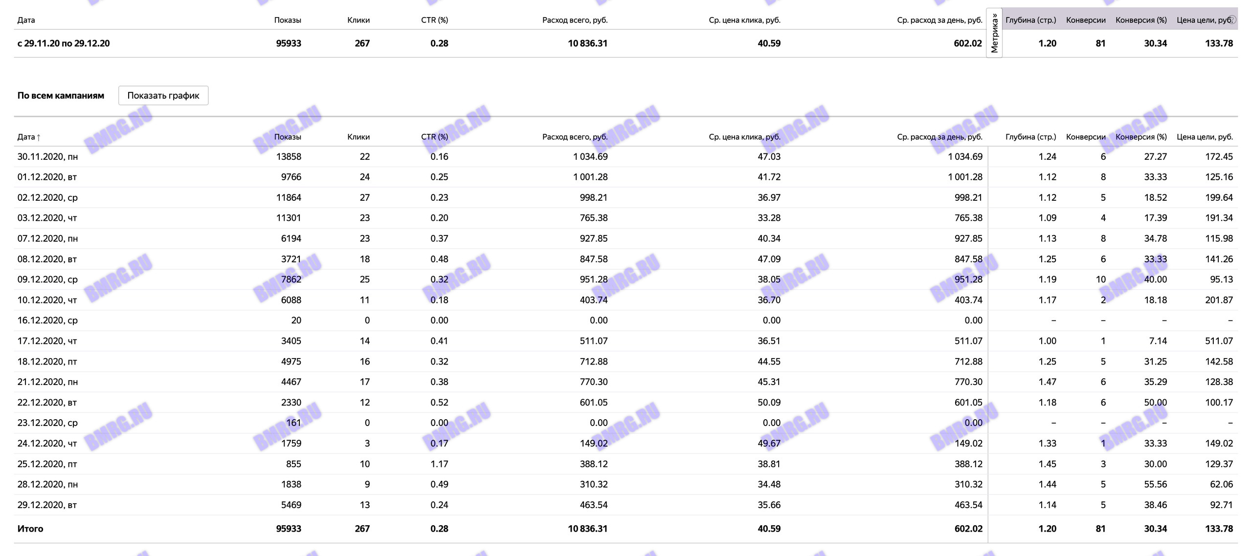Sort daily table by Расход всего header
This screenshot has width=1252, height=556.
click(x=575, y=137)
